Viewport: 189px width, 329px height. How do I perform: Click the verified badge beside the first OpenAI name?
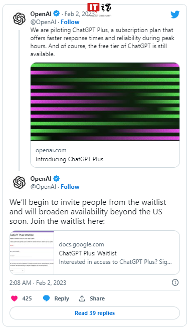[56, 14]
